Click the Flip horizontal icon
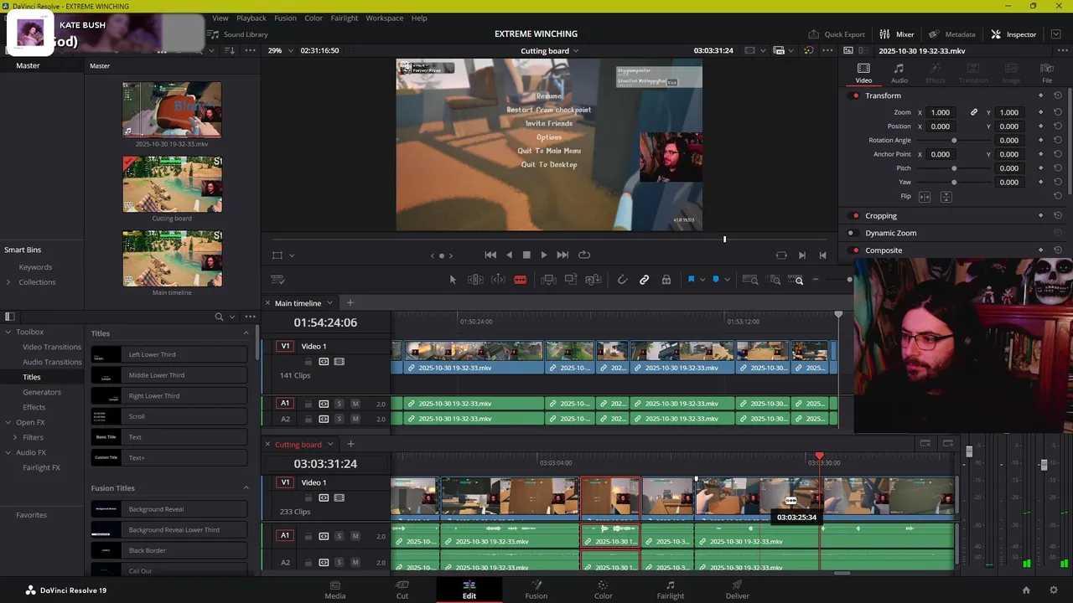Screen dimensions: 1073x603 (x=925, y=196)
